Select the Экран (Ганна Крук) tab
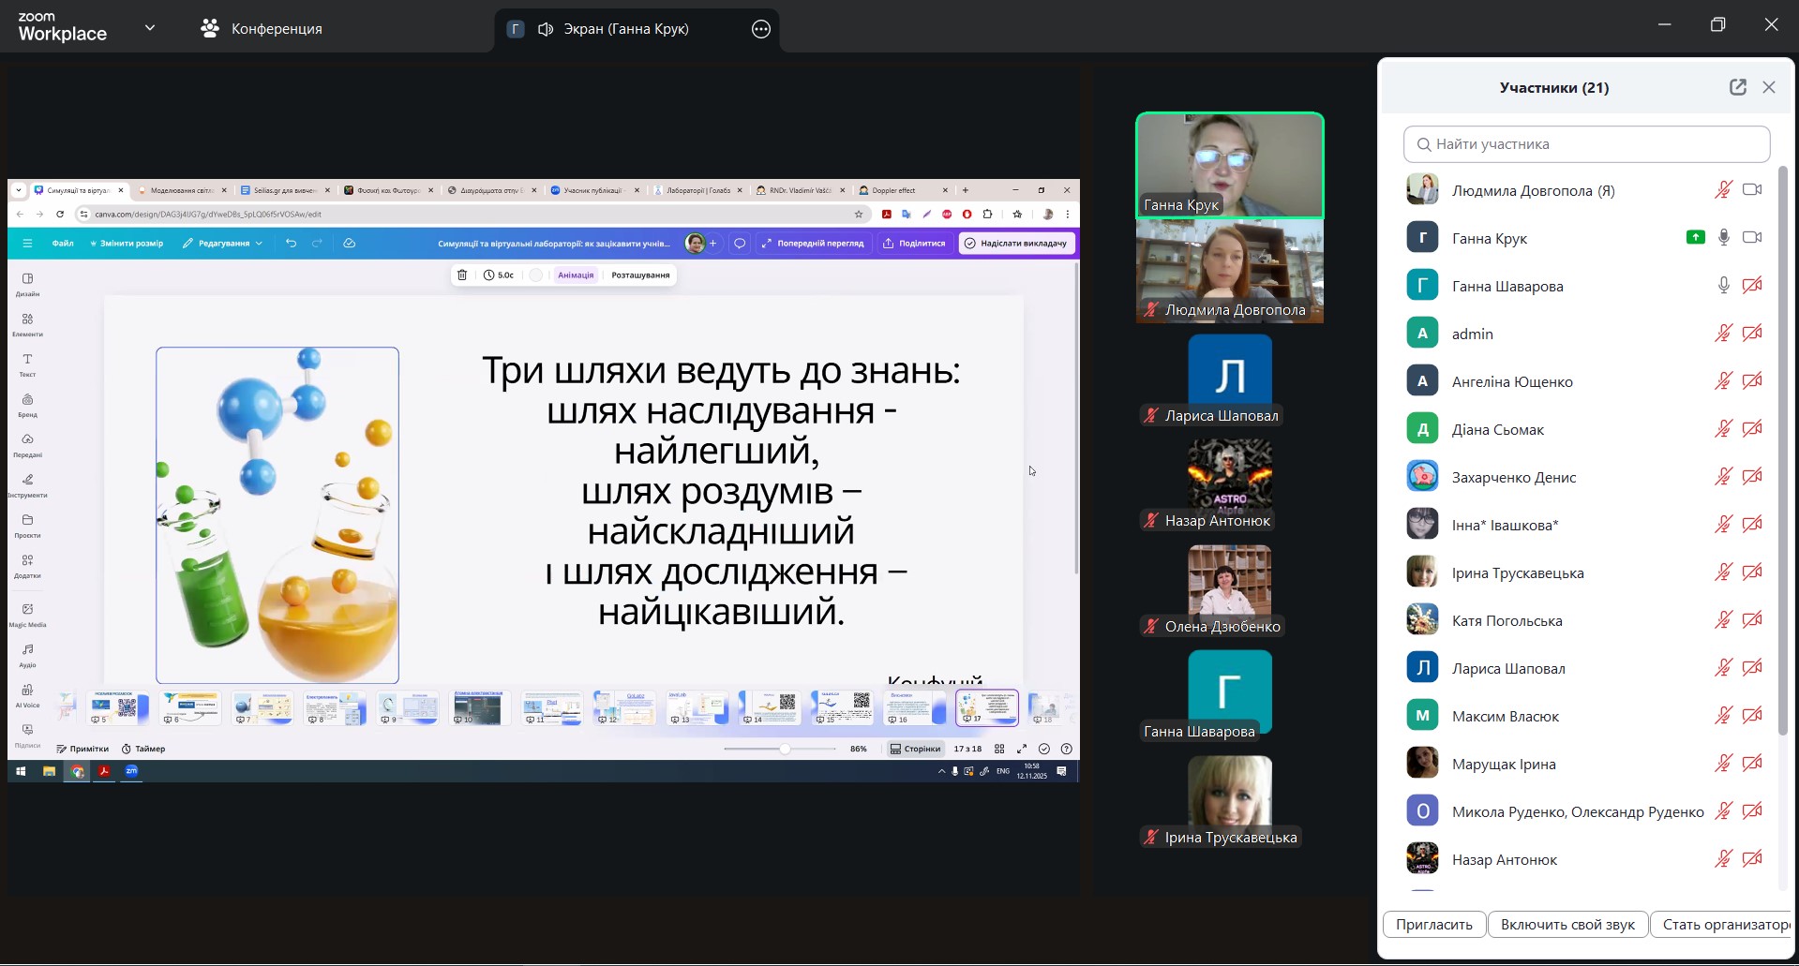 [x=625, y=29]
